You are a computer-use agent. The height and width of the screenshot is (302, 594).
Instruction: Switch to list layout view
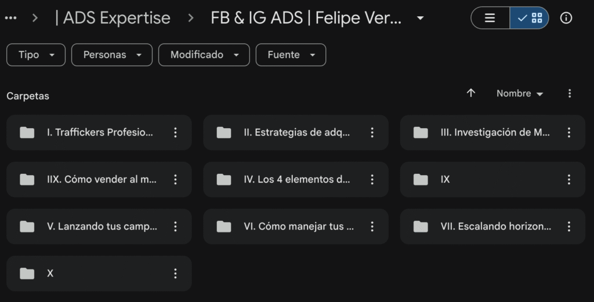pos(490,18)
